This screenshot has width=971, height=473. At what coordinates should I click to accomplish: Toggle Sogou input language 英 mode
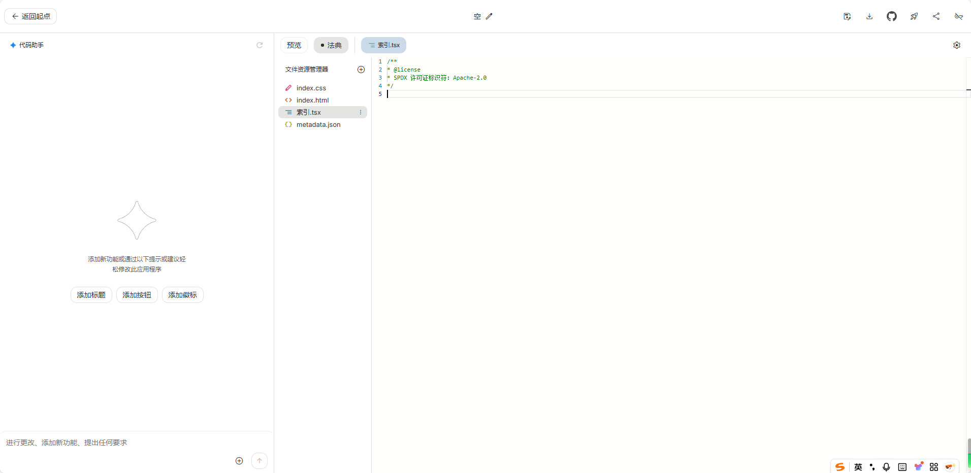(x=858, y=467)
